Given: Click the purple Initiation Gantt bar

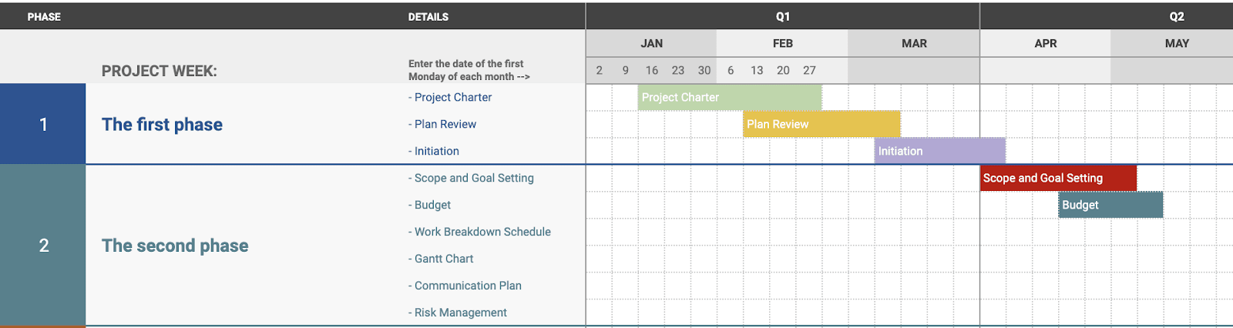Looking at the screenshot, I should (940, 151).
